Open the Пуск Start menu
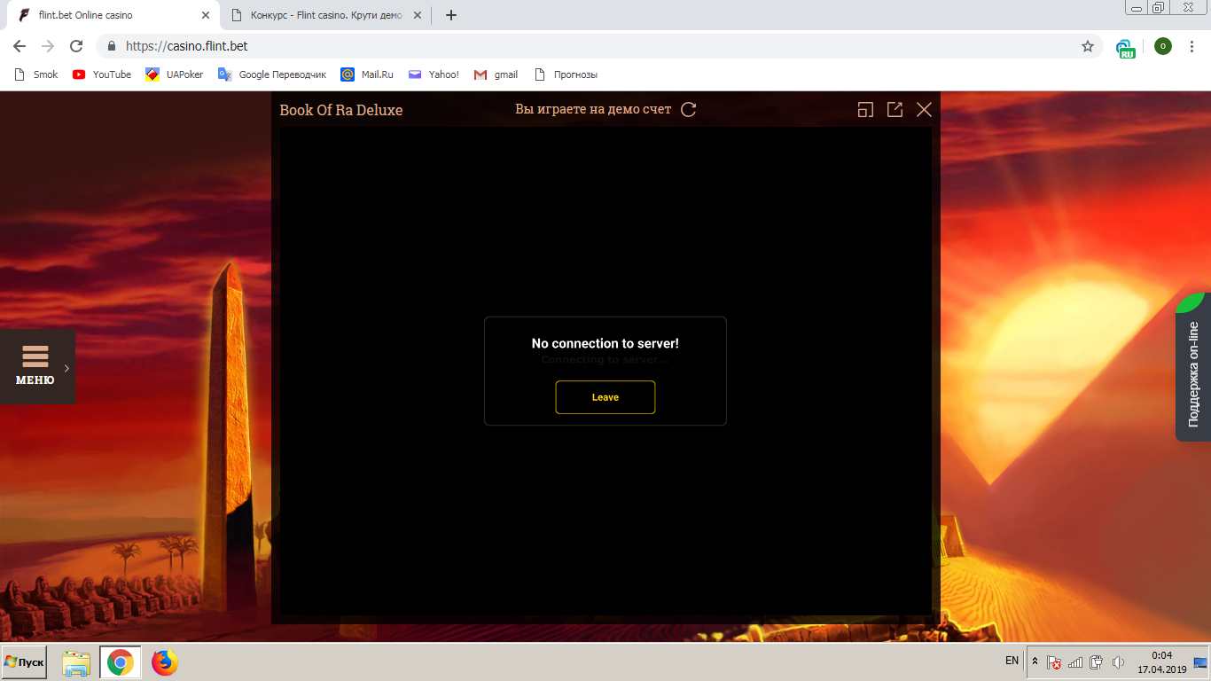 (x=24, y=662)
